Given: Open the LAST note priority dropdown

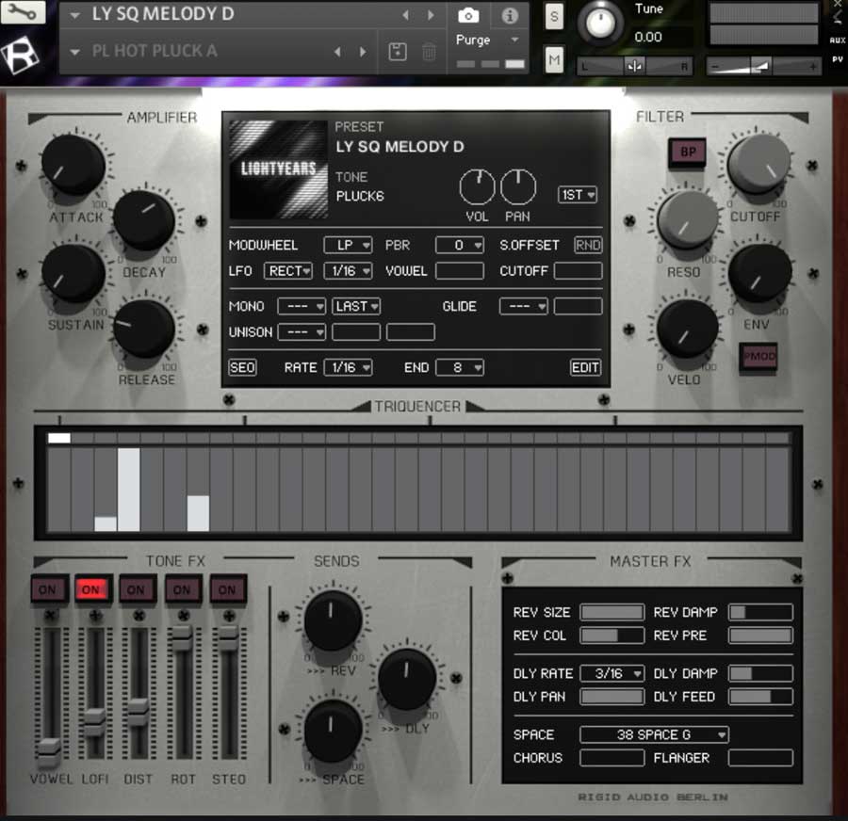Looking at the screenshot, I should [x=356, y=306].
